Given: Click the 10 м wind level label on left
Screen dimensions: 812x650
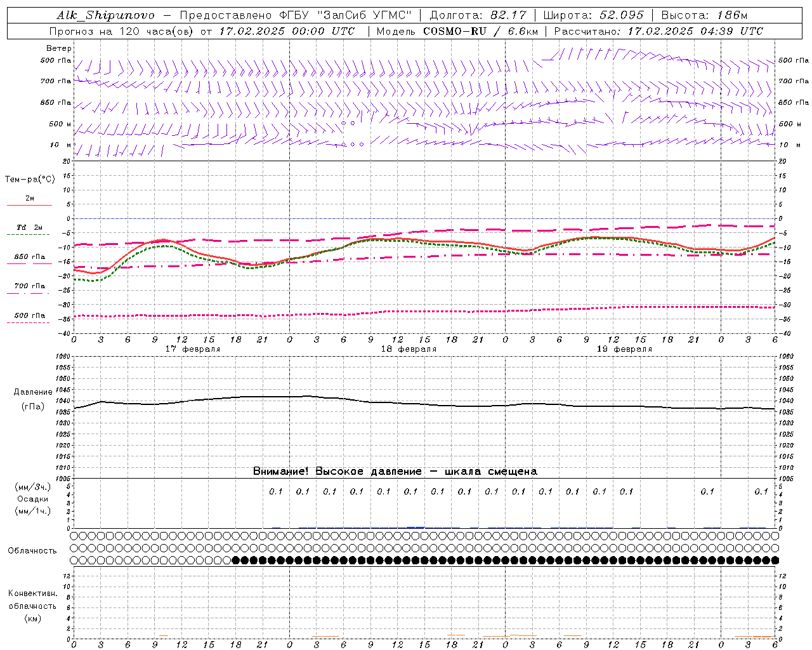Looking at the screenshot, I should click(60, 145).
